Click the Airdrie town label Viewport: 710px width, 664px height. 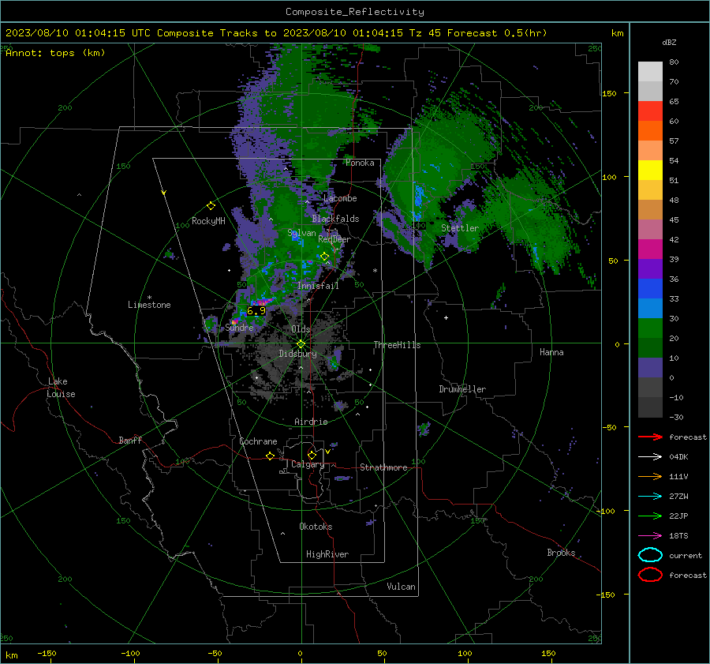pyautogui.click(x=311, y=422)
